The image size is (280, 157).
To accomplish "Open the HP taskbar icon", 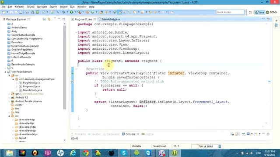I will pos(60,153).
